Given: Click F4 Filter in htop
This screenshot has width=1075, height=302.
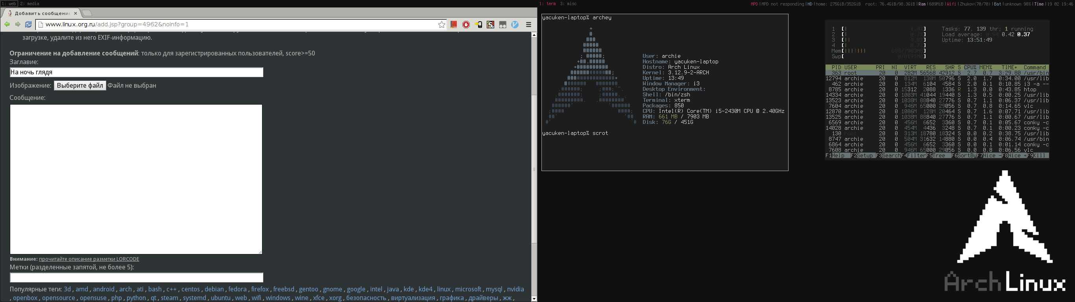Looking at the screenshot, I should pos(914,156).
